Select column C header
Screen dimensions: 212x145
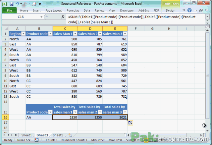pos(65,29)
